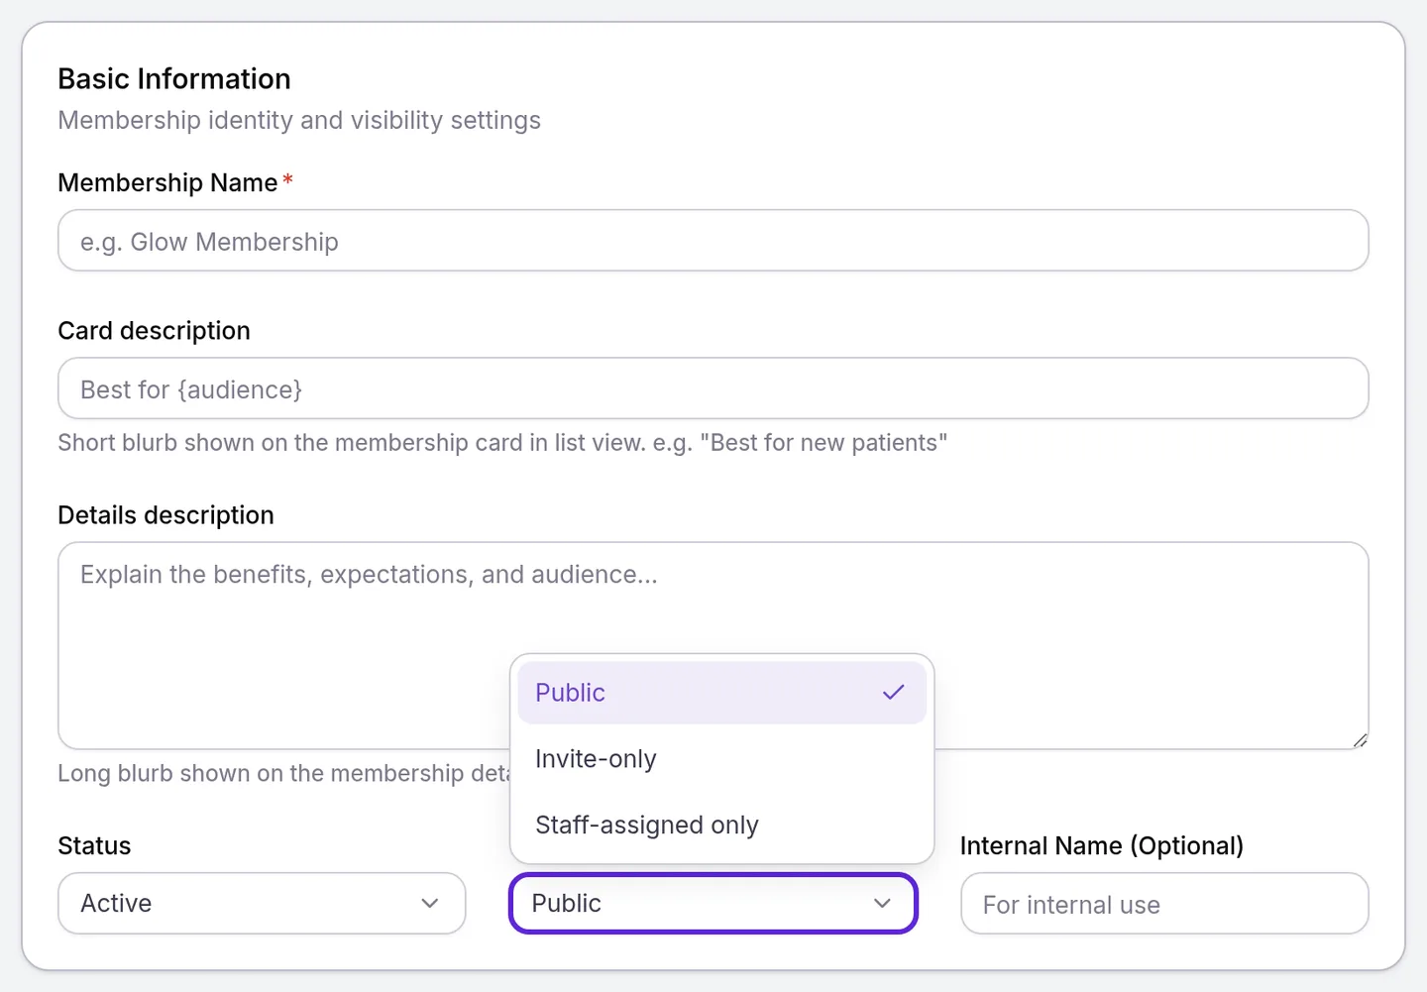This screenshot has height=992, width=1427.
Task: Click the Card description label
Action: tap(155, 331)
